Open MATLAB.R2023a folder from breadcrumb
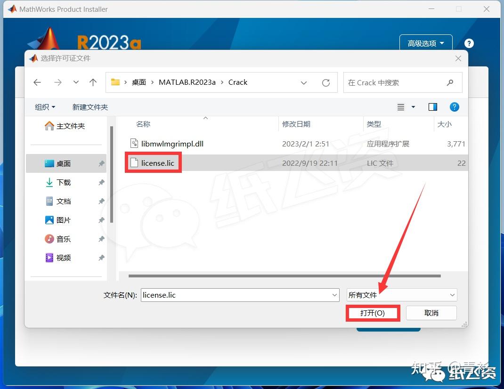 point(187,82)
